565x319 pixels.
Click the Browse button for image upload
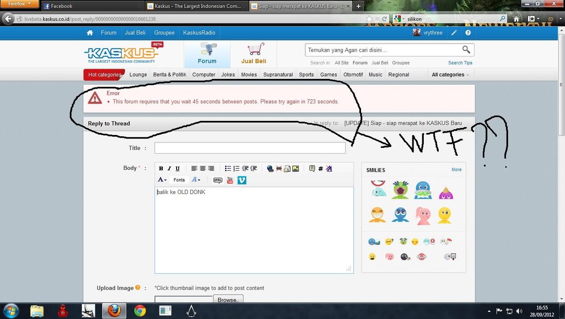[x=228, y=300]
